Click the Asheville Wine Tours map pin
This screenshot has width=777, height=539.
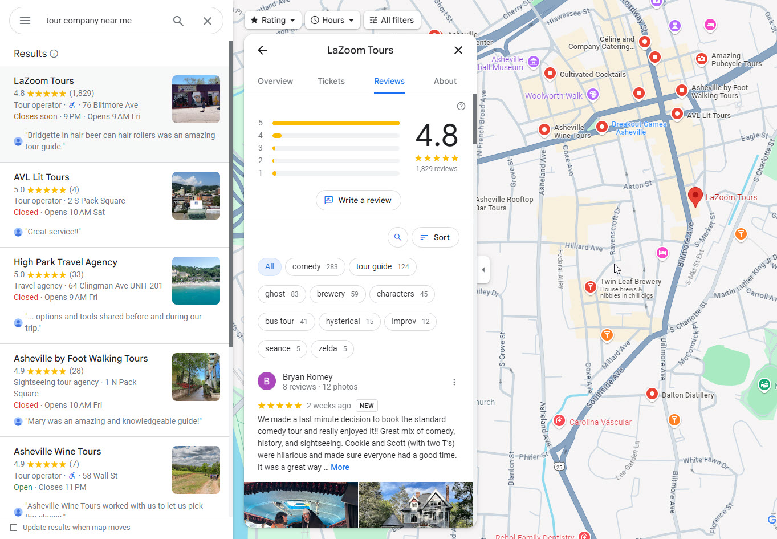click(x=544, y=129)
